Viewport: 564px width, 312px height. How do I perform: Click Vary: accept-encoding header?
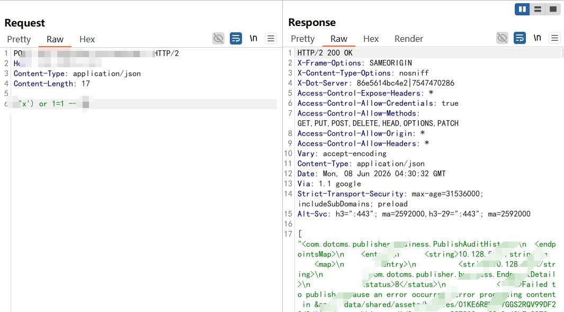click(x=342, y=154)
